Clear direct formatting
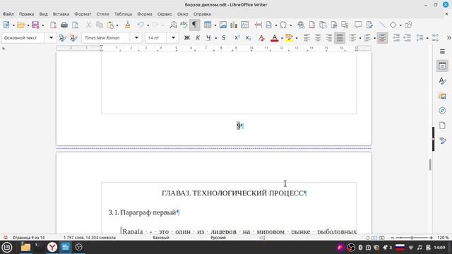Image resolution: width=452 pixels, height=254 pixels. [x=261, y=37]
